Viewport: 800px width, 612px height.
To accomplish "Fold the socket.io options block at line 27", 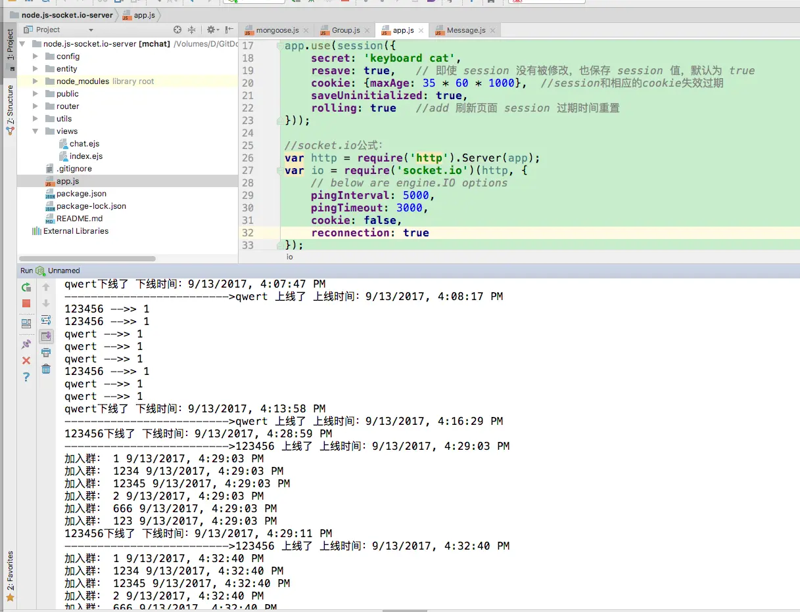I will (x=280, y=171).
